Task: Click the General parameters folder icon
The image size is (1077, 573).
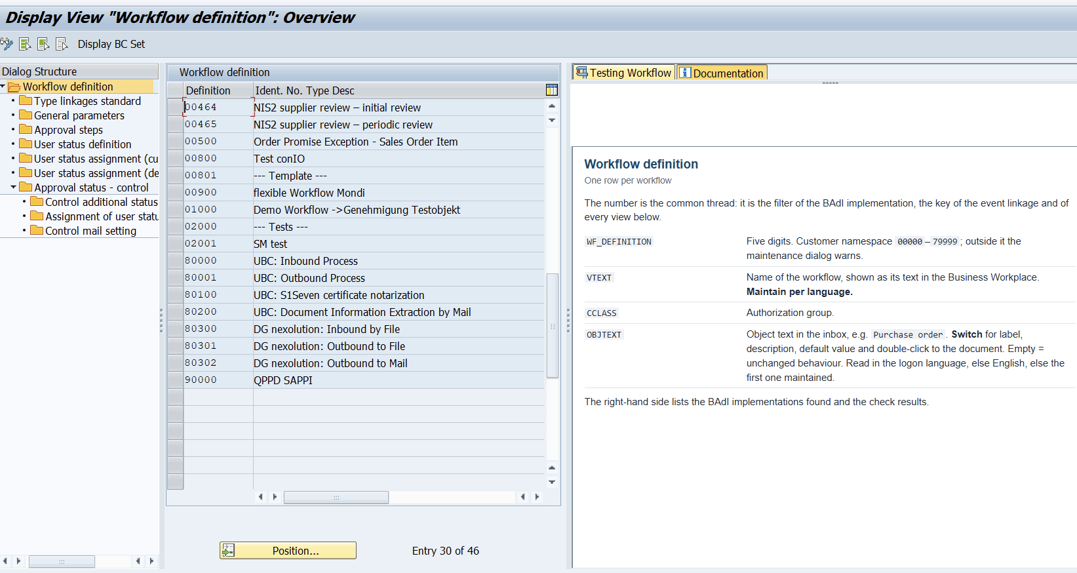Action: point(26,115)
